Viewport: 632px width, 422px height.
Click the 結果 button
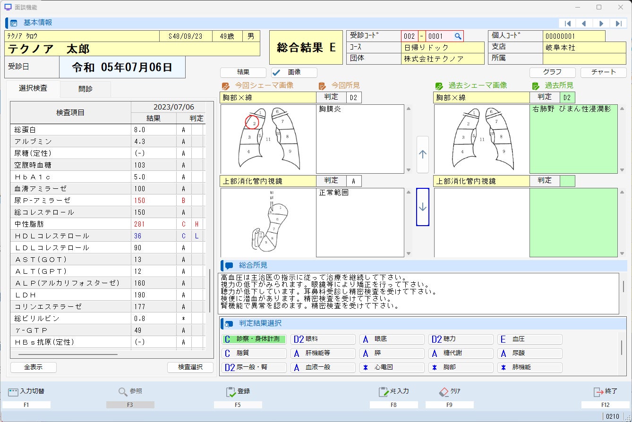pyautogui.click(x=243, y=72)
